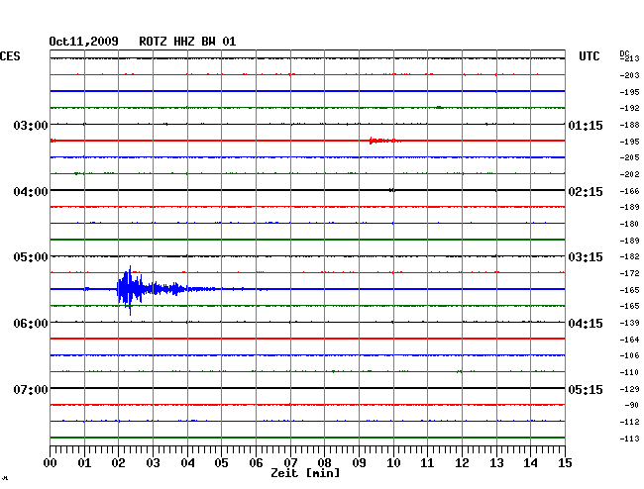The width and height of the screenshot is (644, 489).
Task: Click the large blue earthquake waveform burst
Action: (152, 290)
